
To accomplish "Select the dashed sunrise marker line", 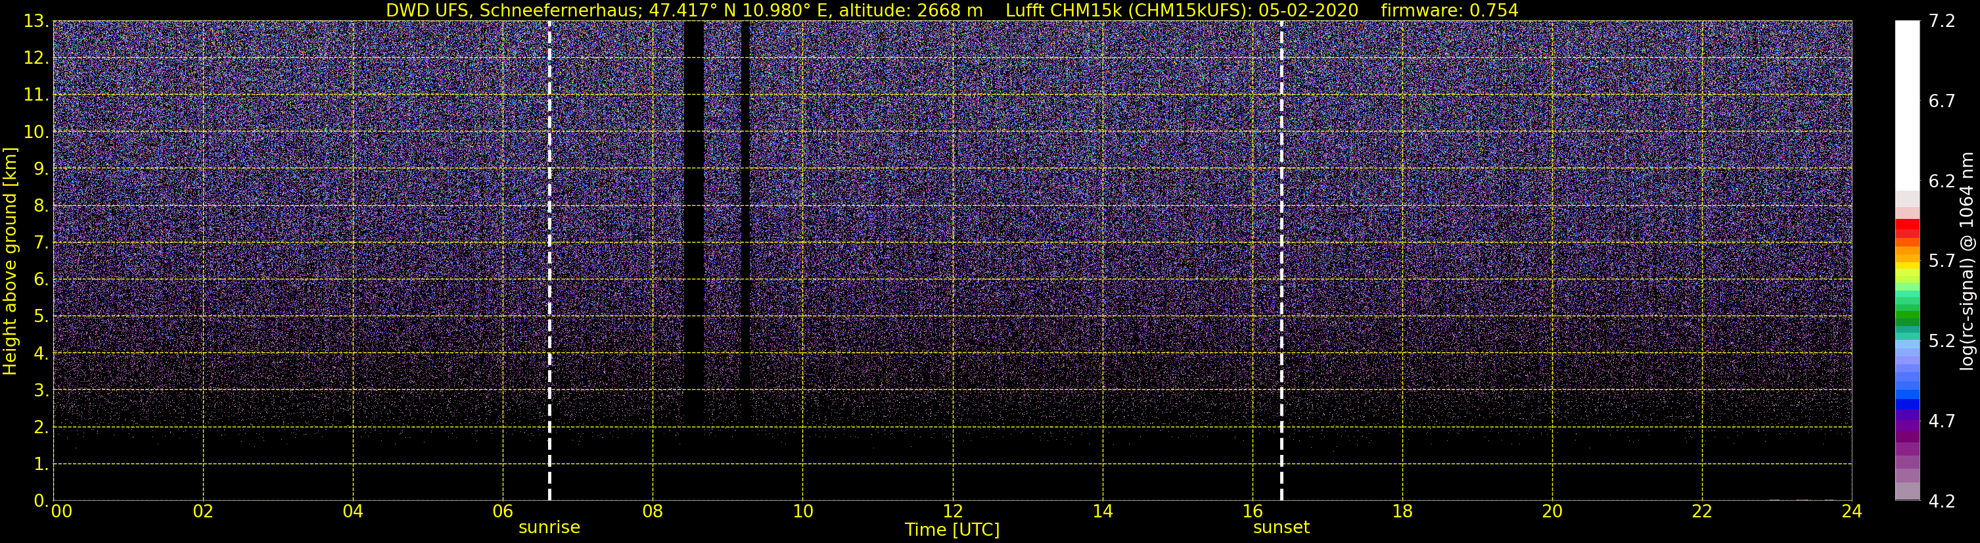I will click(549, 261).
